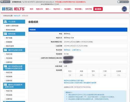Viewport: 130px width, 102px height.
Task: Open 查看个人基本信息 in the sidebar
Action: pyautogui.click(x=12, y=26)
